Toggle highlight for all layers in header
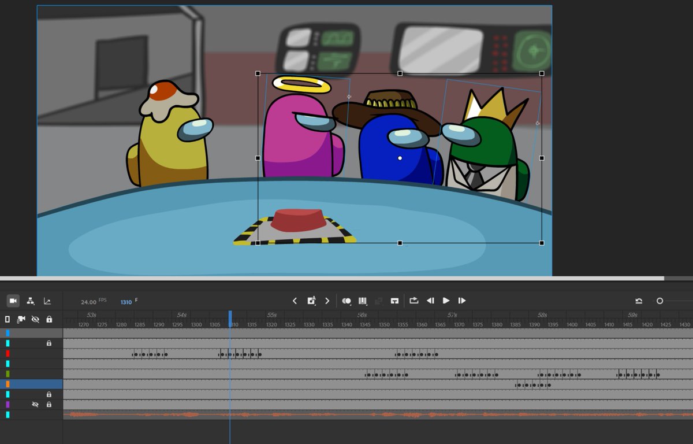This screenshot has height=444, width=693. [x=8, y=319]
